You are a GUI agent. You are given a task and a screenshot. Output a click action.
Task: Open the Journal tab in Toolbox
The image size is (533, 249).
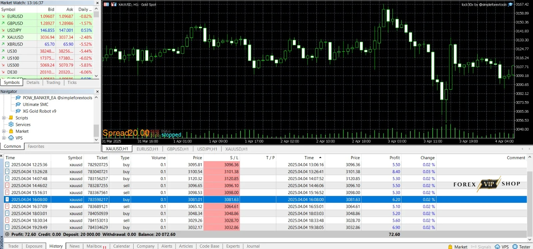tap(253, 246)
